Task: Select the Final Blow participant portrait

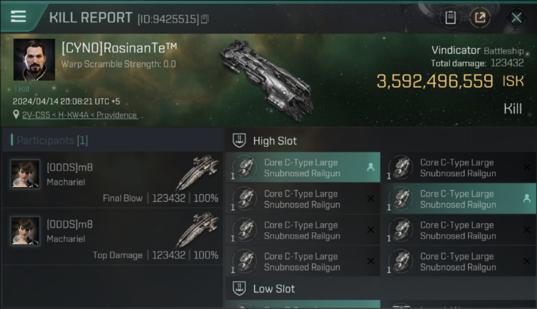Action: 25,174
